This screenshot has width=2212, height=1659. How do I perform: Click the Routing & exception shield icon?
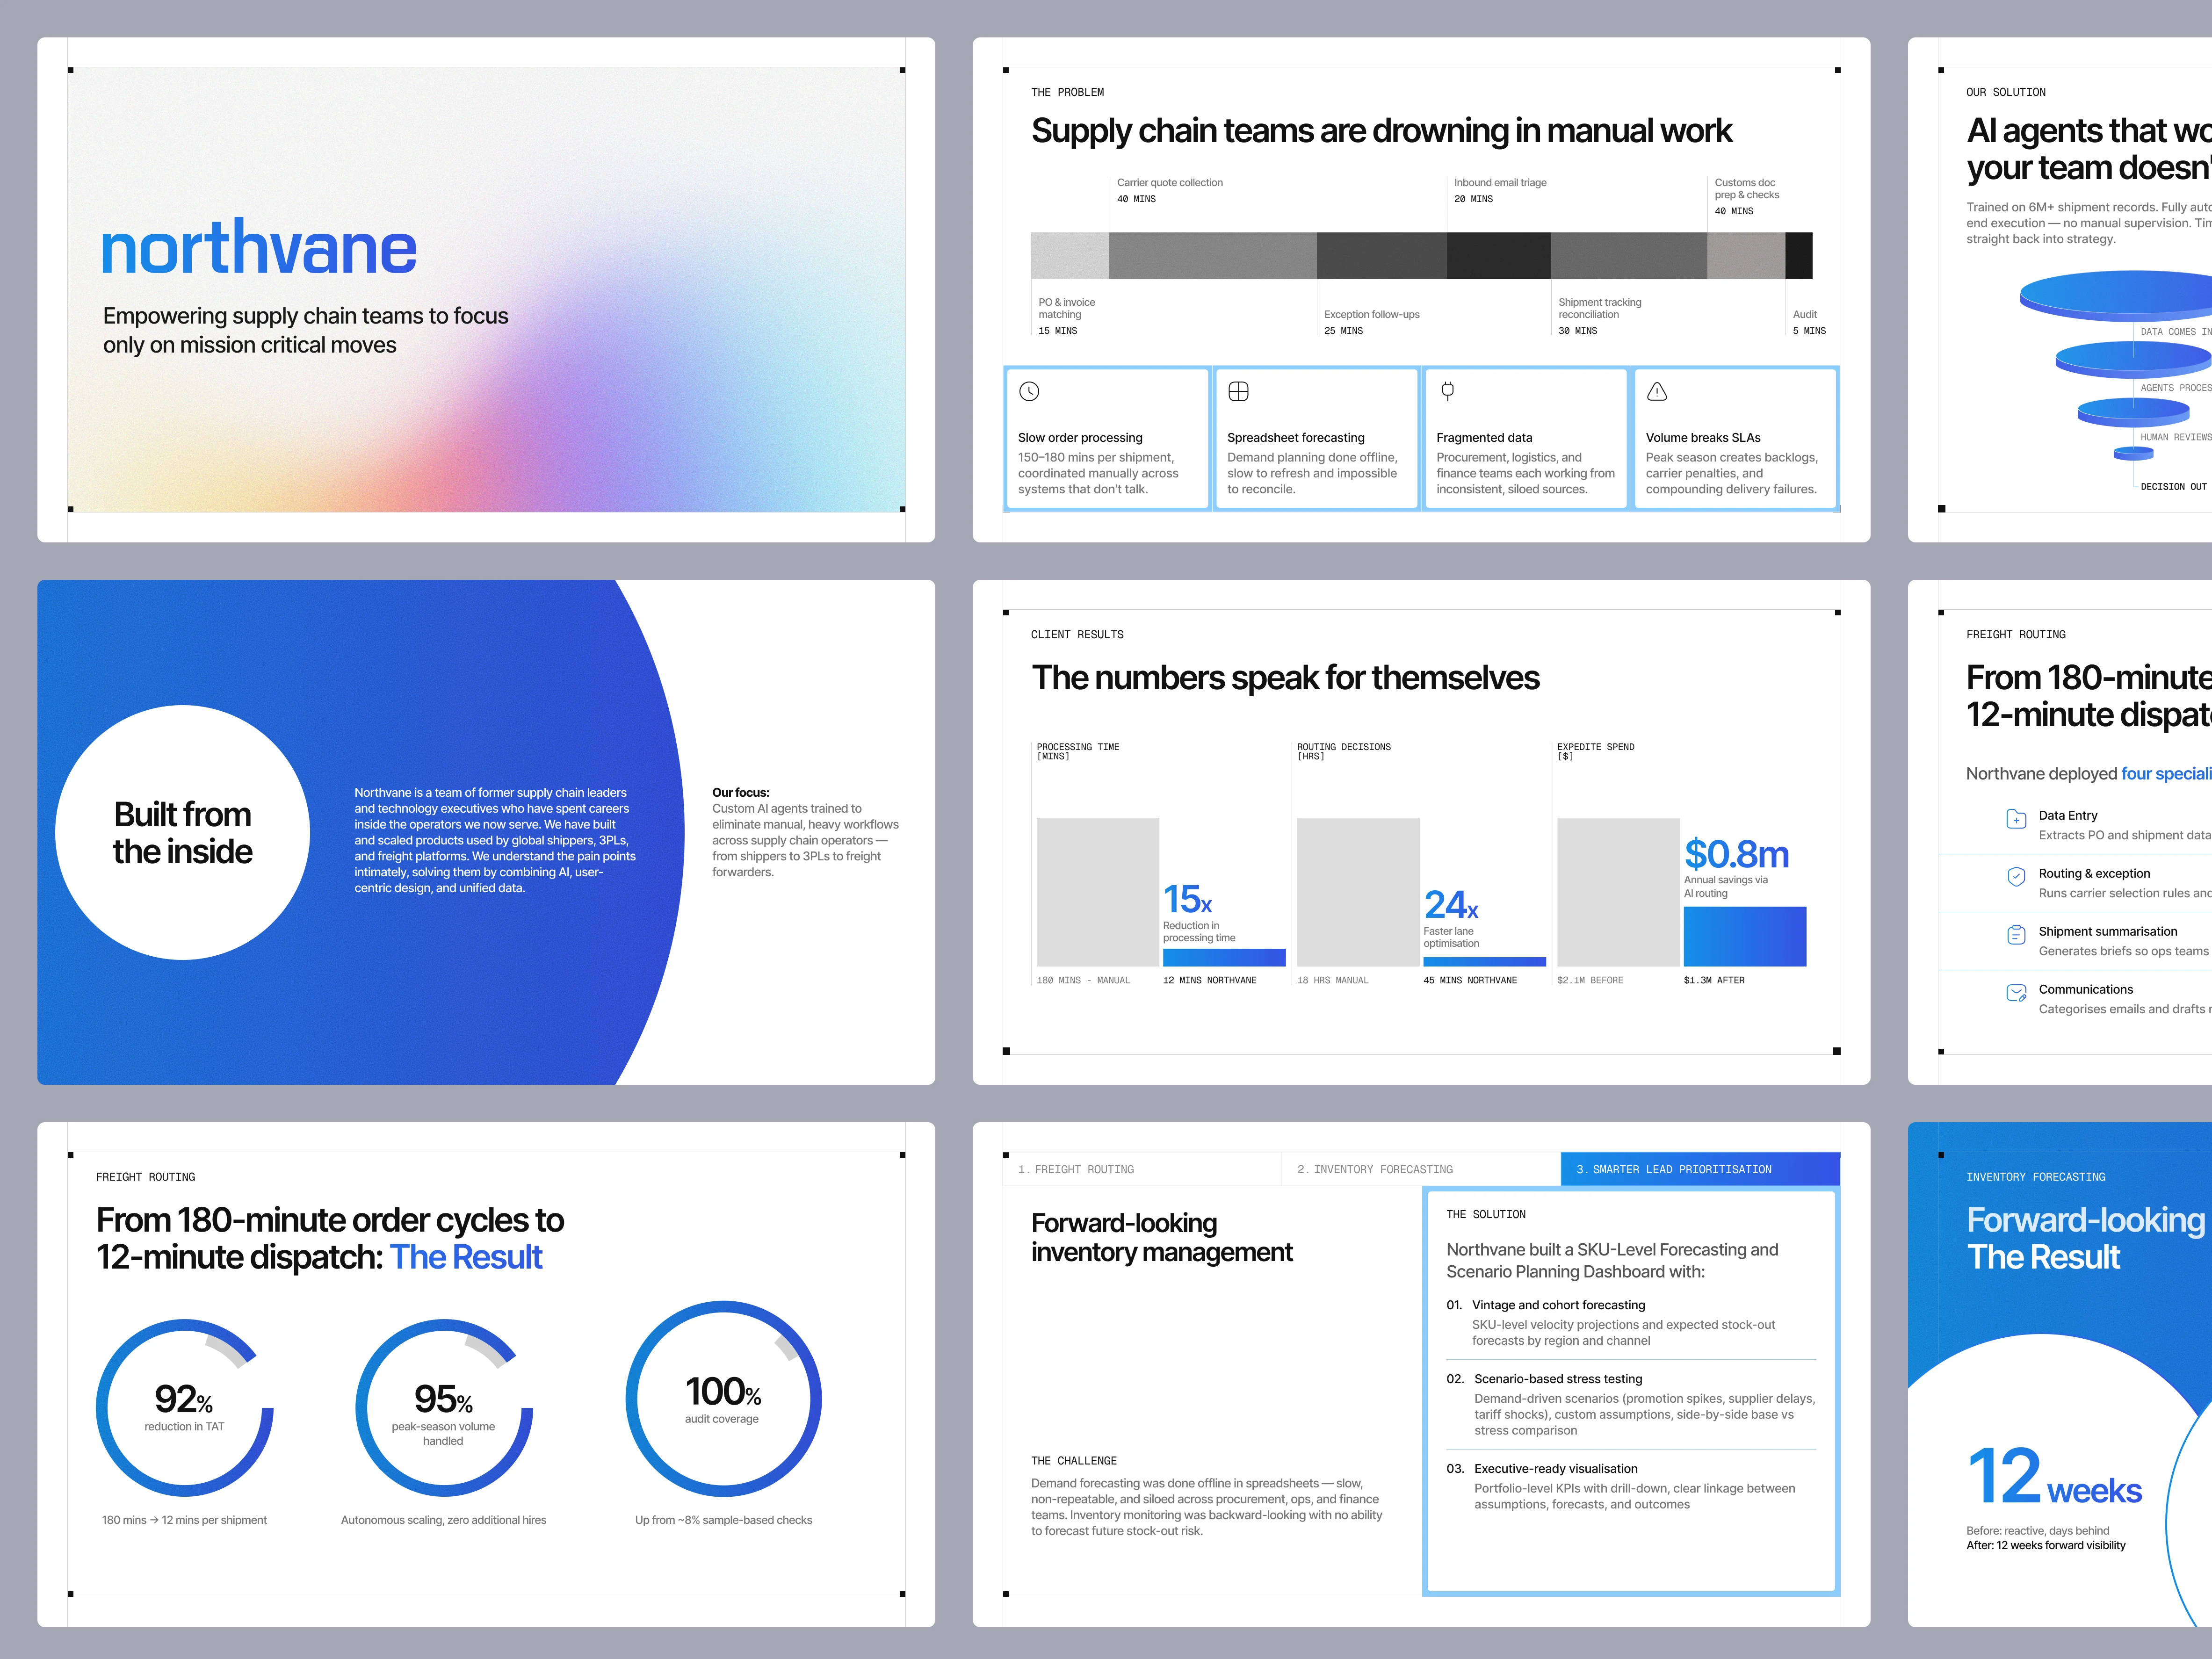coord(2016,877)
